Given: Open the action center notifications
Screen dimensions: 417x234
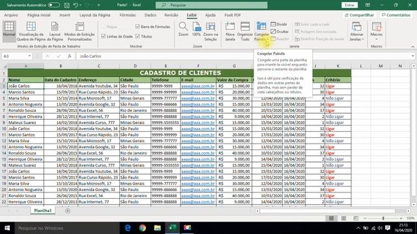Looking at the screenshot, I should pos(388,228).
